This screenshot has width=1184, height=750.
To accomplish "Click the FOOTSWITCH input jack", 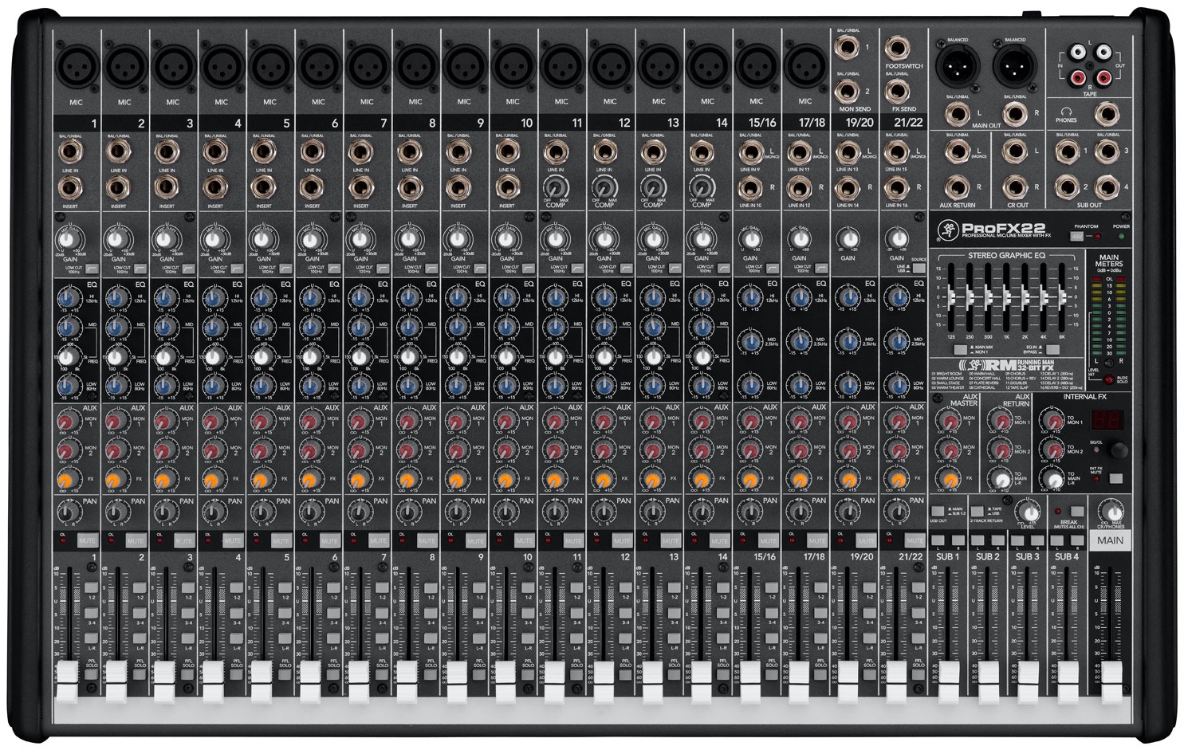I will pyautogui.click(x=898, y=48).
